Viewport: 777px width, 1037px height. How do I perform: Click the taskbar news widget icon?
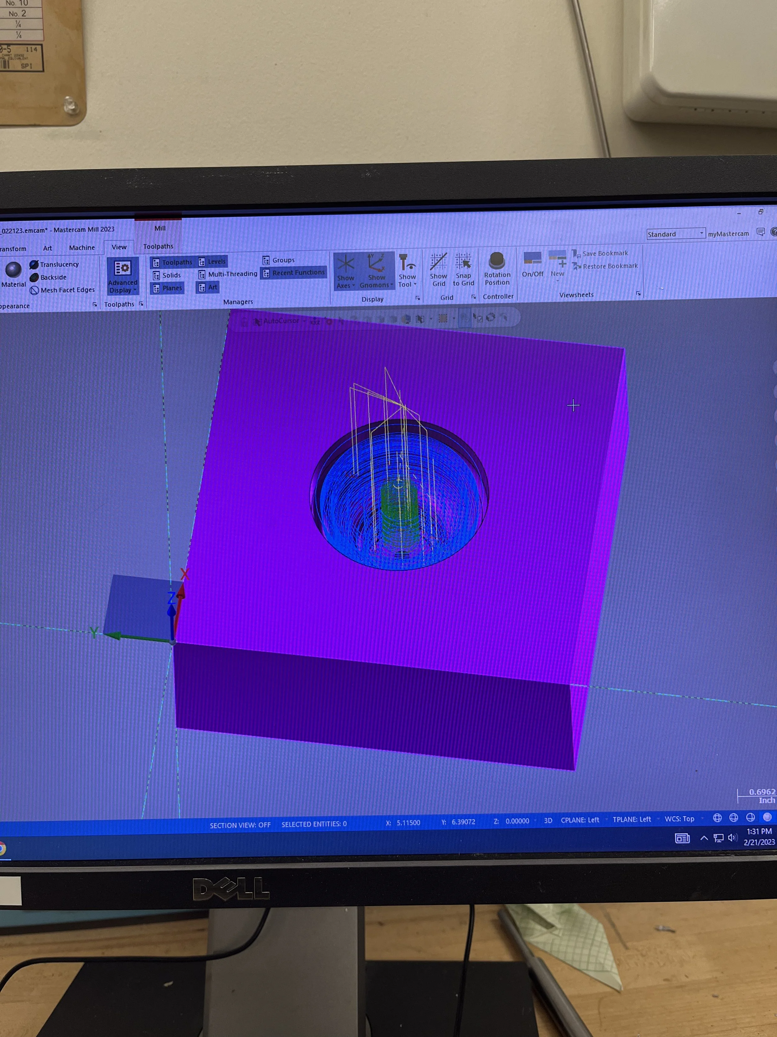tap(682, 838)
